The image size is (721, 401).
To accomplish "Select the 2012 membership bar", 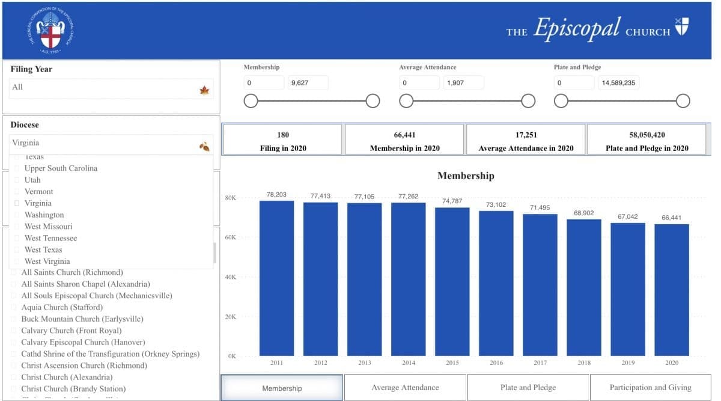I will coord(321,279).
